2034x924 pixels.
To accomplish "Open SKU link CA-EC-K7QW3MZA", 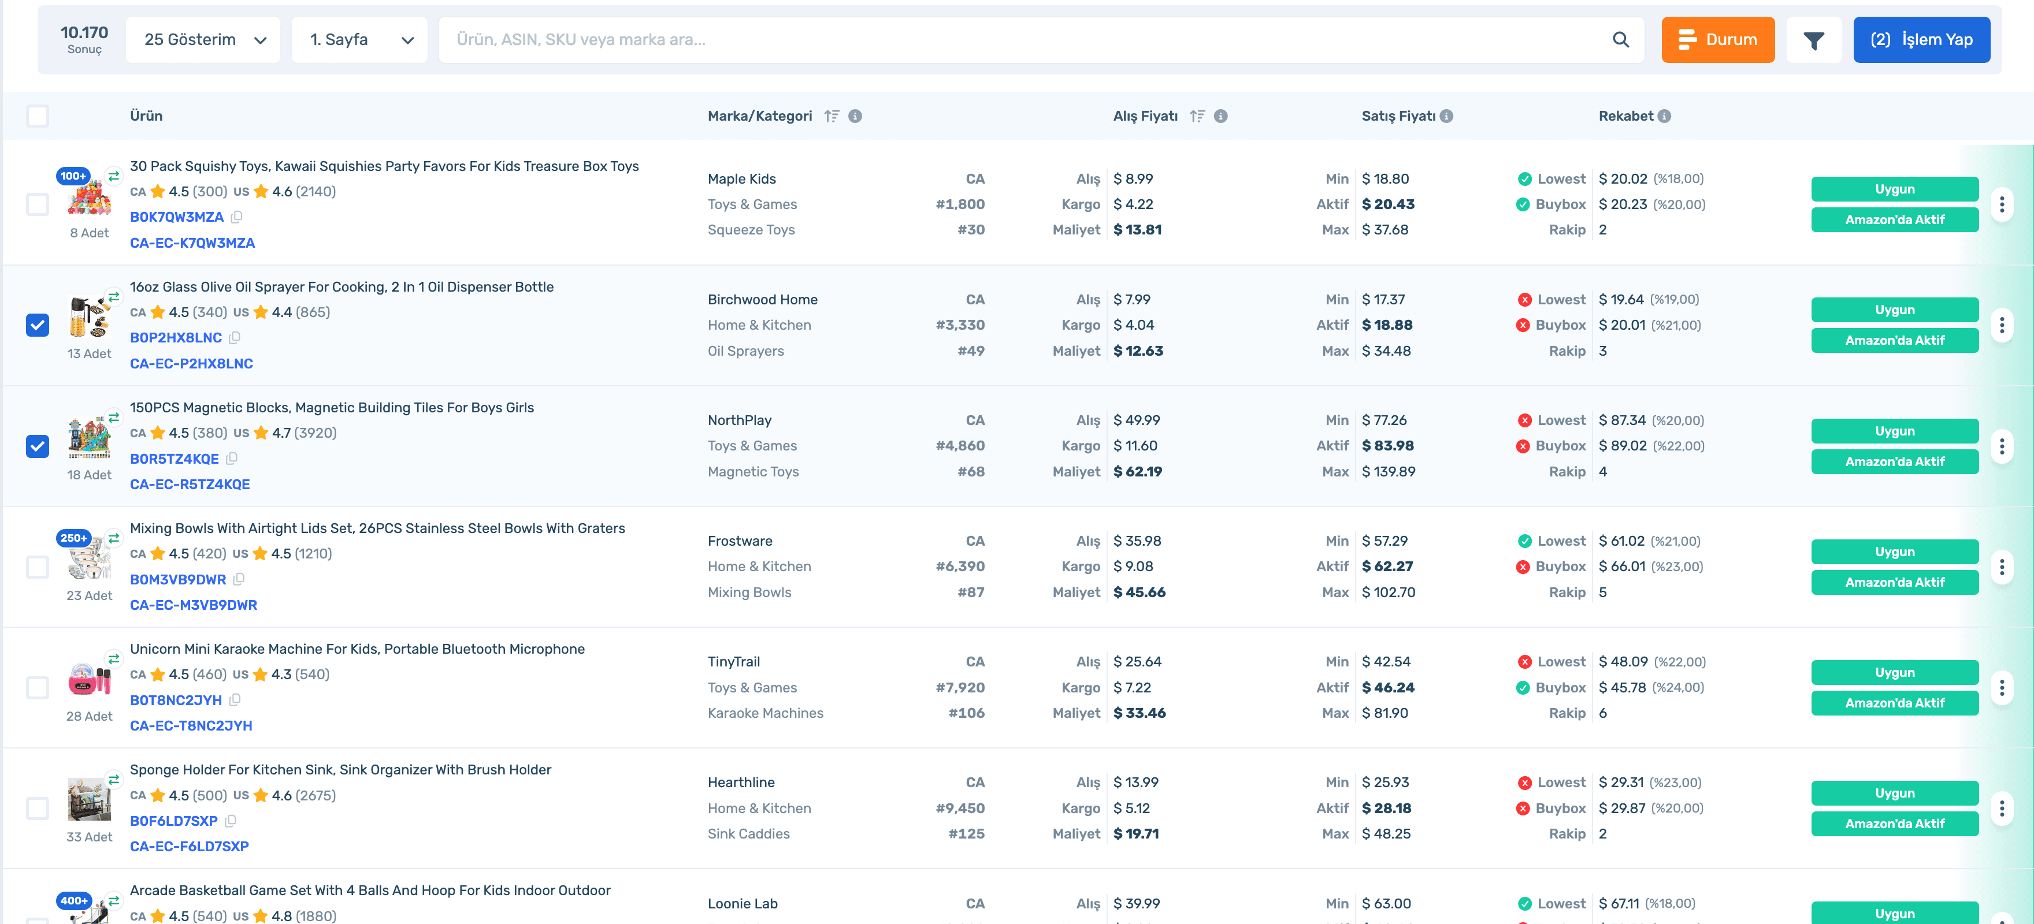I will click(x=192, y=243).
